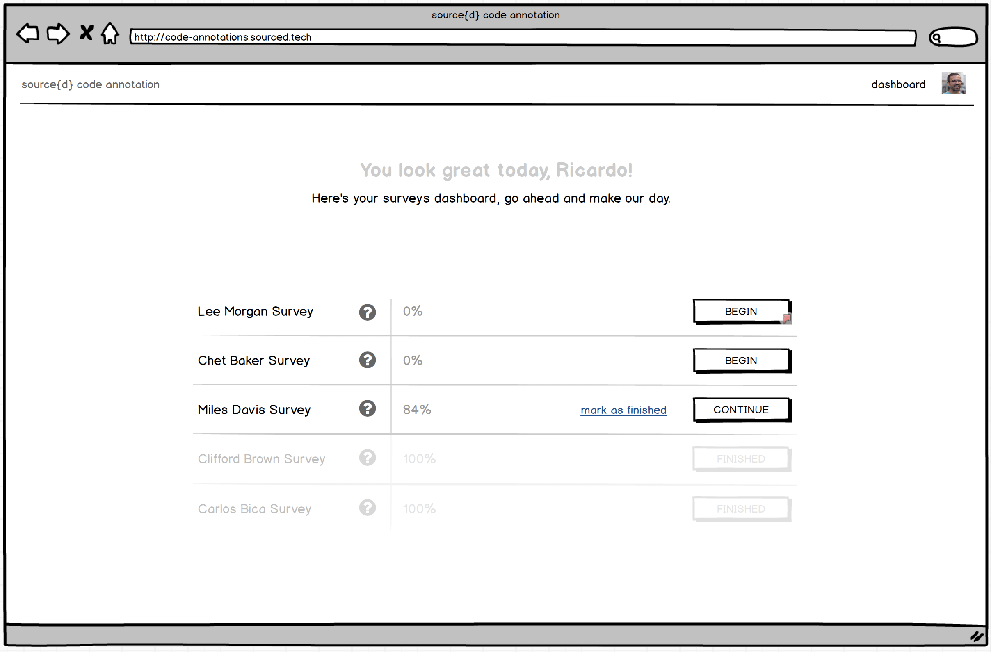Continue the Miles Davis Survey

click(741, 409)
